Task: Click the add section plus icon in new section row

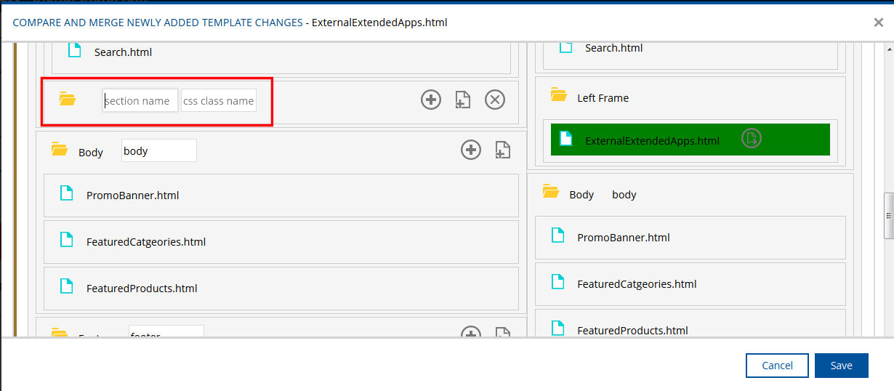Action: click(431, 100)
